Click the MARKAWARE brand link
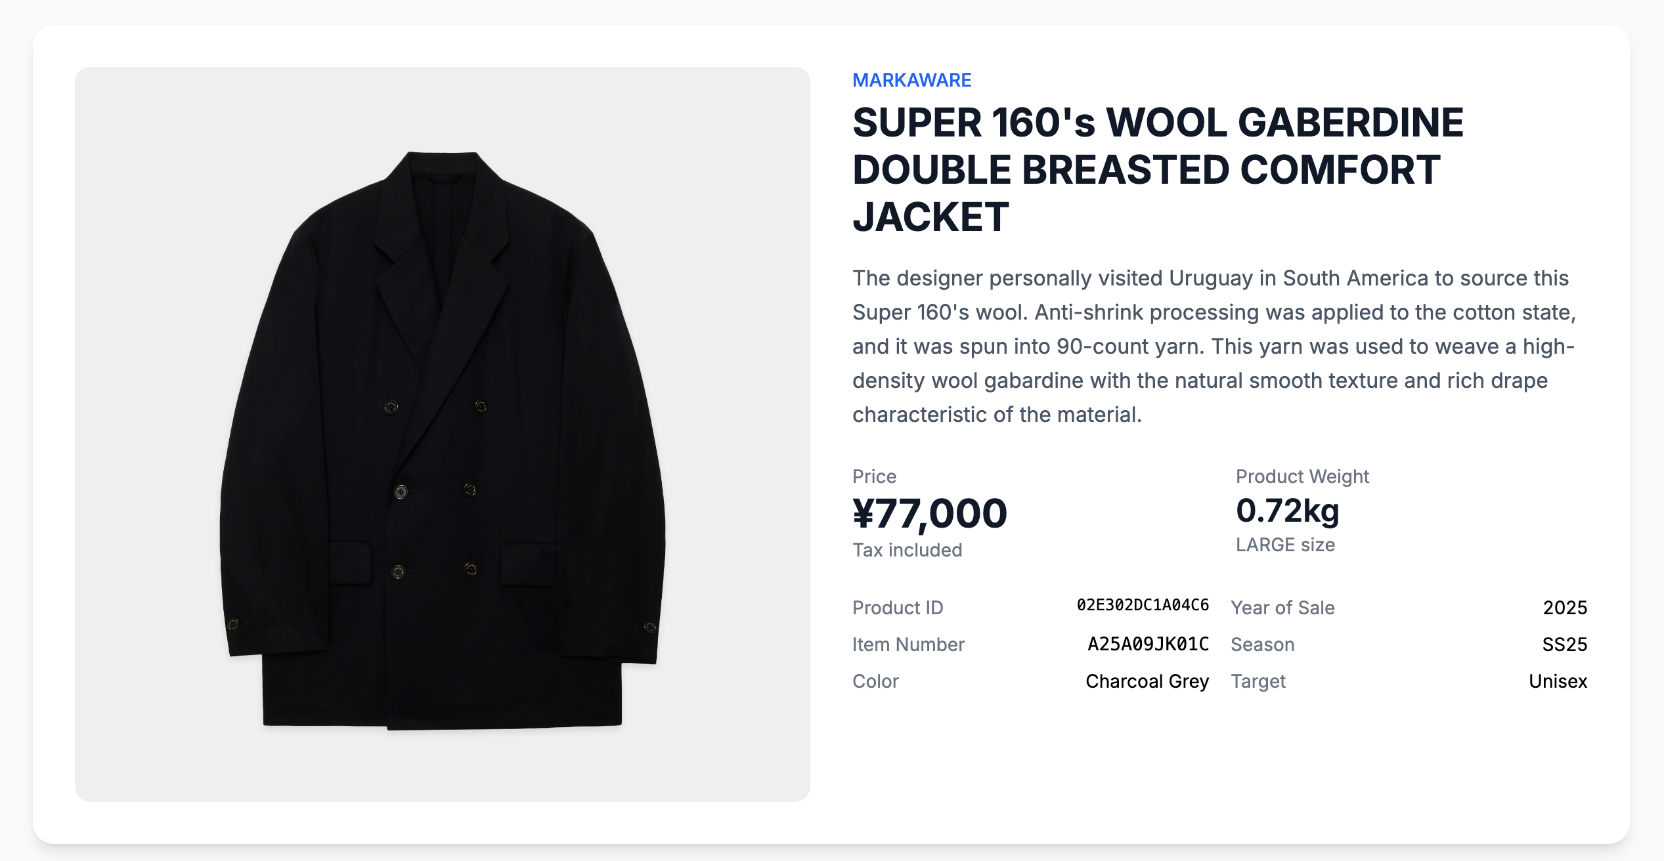 point(911,80)
